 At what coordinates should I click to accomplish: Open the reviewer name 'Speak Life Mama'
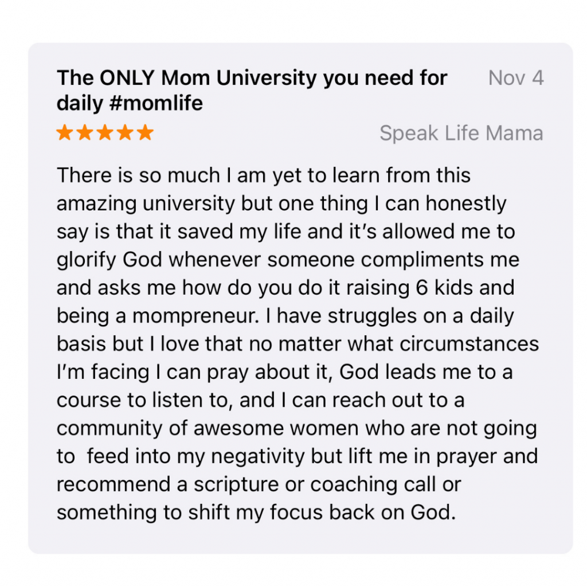tap(461, 133)
